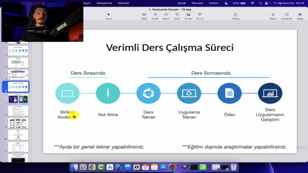Open Google Chrome from the dock
308x173 pixels.
pyautogui.click(x=92, y=167)
